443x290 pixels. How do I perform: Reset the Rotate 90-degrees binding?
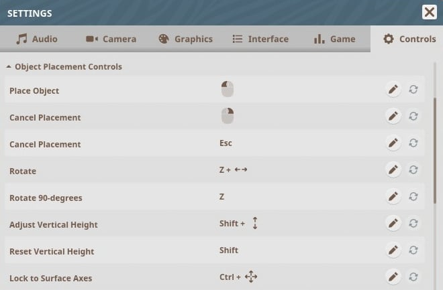[x=413, y=197]
